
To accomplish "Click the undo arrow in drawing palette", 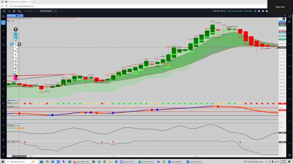I will 16,58.
